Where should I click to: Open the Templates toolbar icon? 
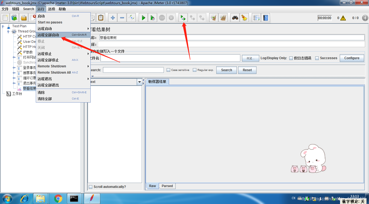[14, 18]
